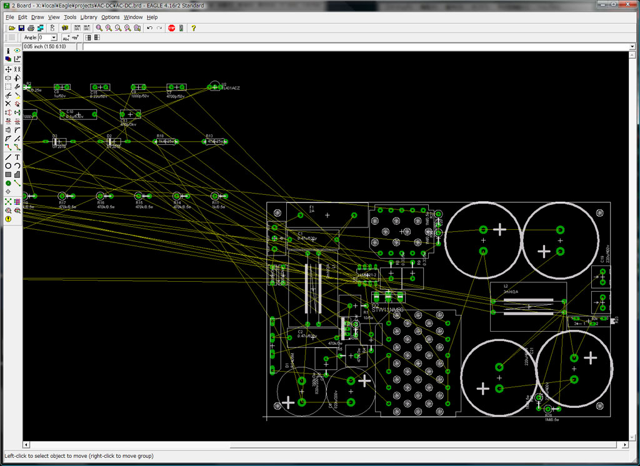Run the Ratsnest tool
The image size is (640, 466).
pos(7,202)
